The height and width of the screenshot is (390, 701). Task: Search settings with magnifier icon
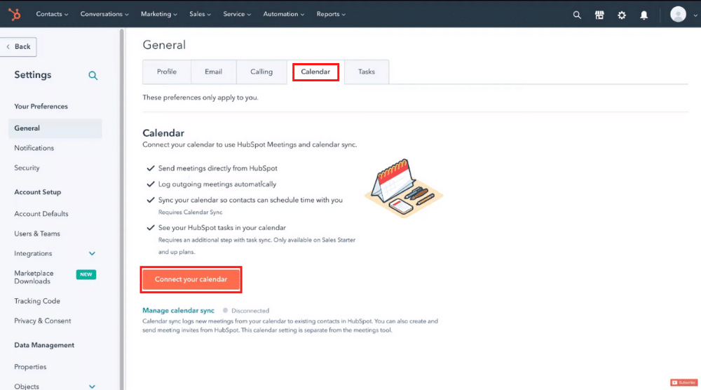coord(93,75)
